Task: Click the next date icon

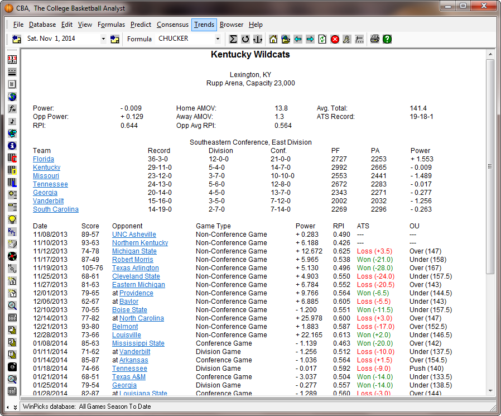Action: pyautogui.click(x=115, y=39)
